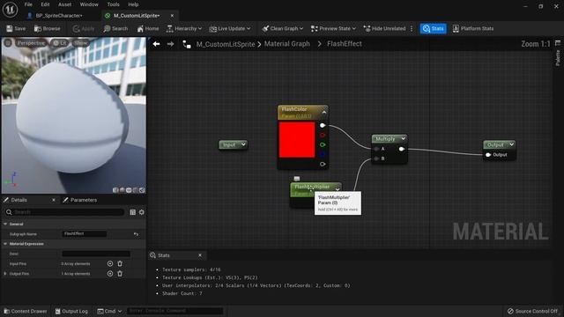Collapse the Material Expression section
The height and width of the screenshot is (317, 564).
pos(5,244)
